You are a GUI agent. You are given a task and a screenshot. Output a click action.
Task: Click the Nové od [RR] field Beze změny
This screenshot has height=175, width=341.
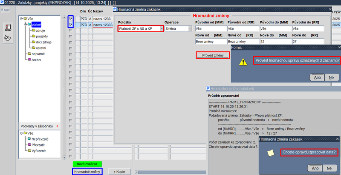coord(243,42)
